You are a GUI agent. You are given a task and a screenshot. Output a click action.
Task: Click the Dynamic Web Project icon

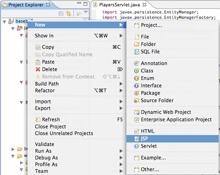[137, 112]
